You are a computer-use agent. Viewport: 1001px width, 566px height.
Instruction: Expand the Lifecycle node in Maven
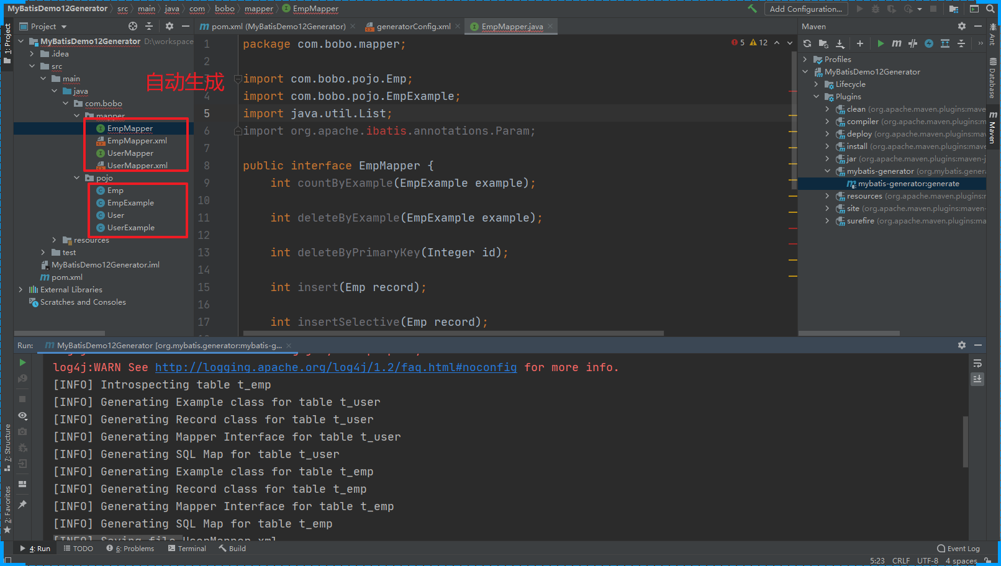point(817,84)
